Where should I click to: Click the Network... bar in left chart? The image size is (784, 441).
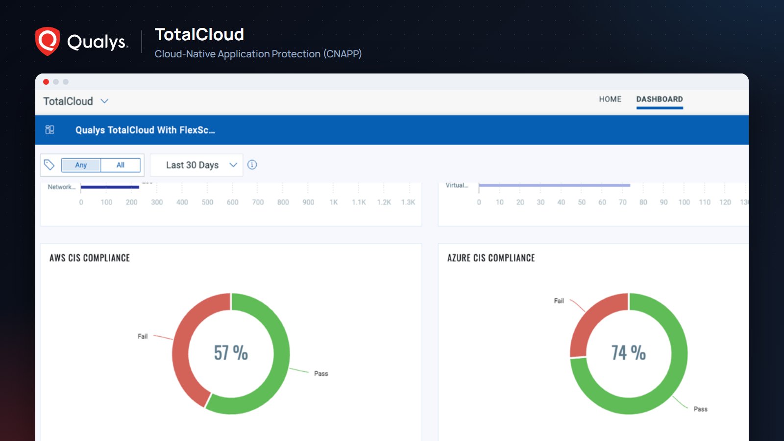110,187
